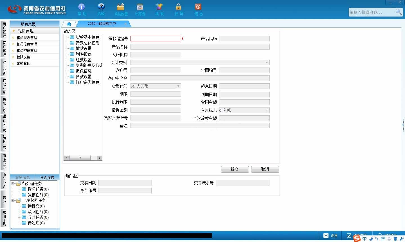Click the 提交 submit button
The width and height of the screenshot is (405, 242).
pyautogui.click(x=235, y=169)
